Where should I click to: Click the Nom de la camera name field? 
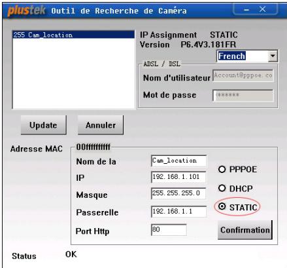[x=178, y=161]
